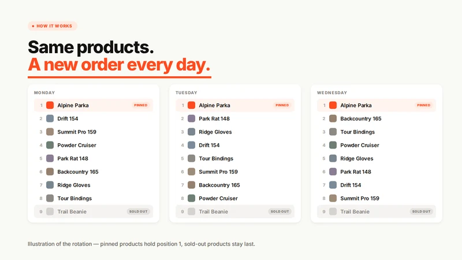Click the SOLD OUT badge in the Monday card
The height and width of the screenshot is (260, 462).
point(138,211)
